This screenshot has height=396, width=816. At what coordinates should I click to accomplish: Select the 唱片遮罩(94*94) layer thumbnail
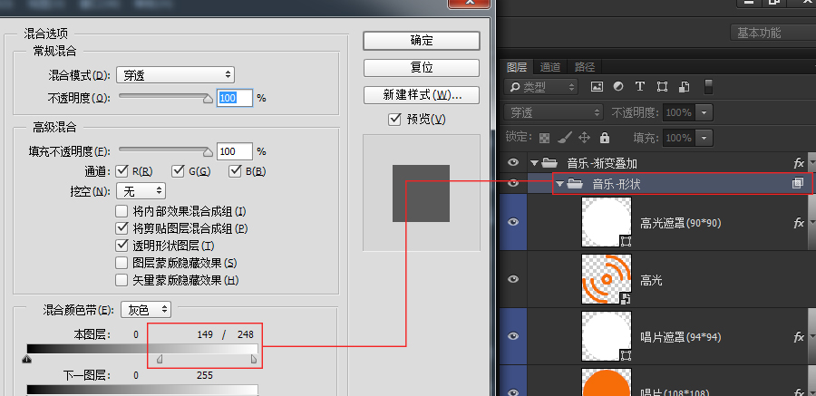[x=607, y=336]
